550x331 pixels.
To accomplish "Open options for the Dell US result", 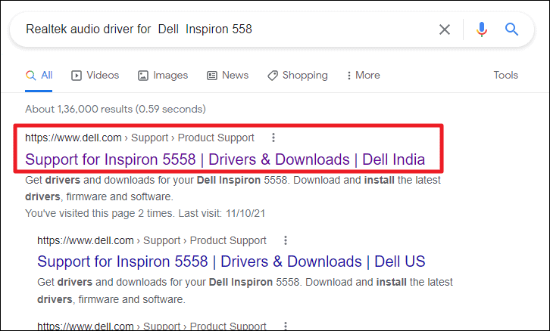I will click(286, 240).
